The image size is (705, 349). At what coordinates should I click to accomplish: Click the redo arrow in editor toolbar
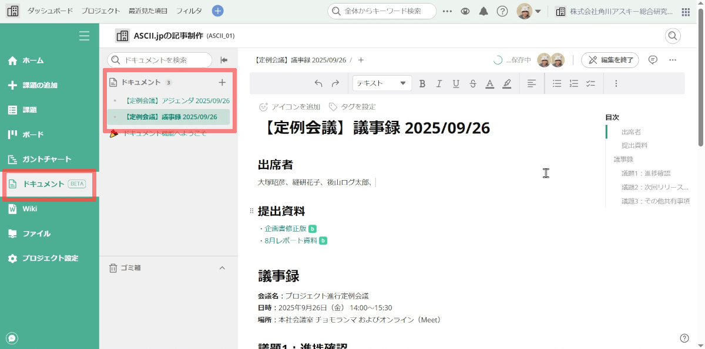[335, 83]
